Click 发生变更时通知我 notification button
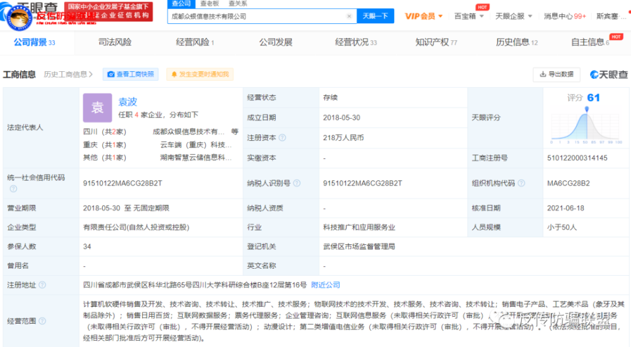631x347 pixels. pyautogui.click(x=200, y=74)
